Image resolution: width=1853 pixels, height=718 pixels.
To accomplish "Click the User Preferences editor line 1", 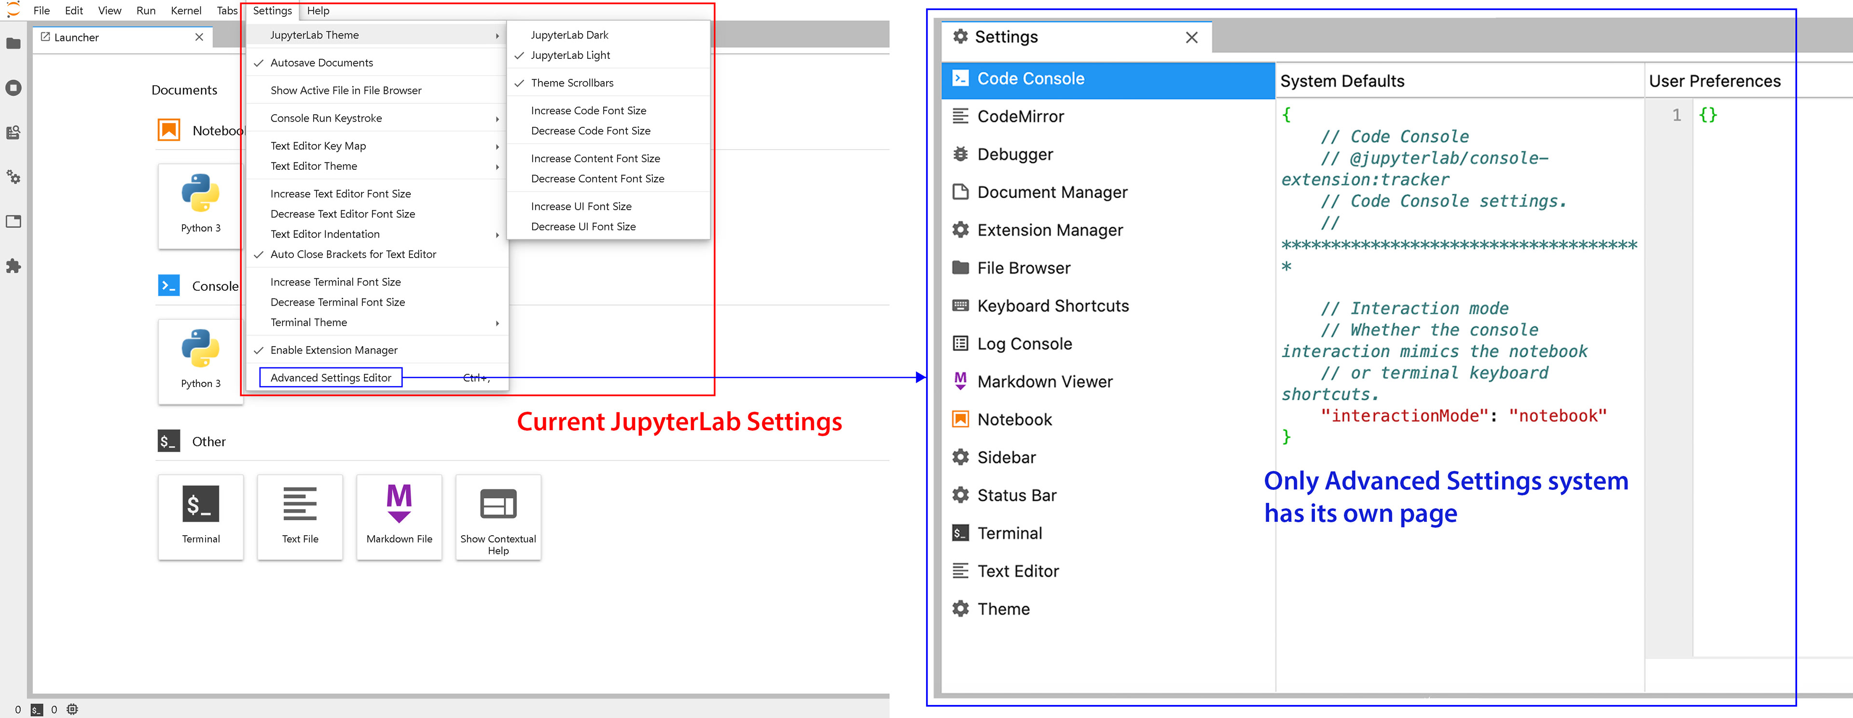I will tap(1741, 115).
